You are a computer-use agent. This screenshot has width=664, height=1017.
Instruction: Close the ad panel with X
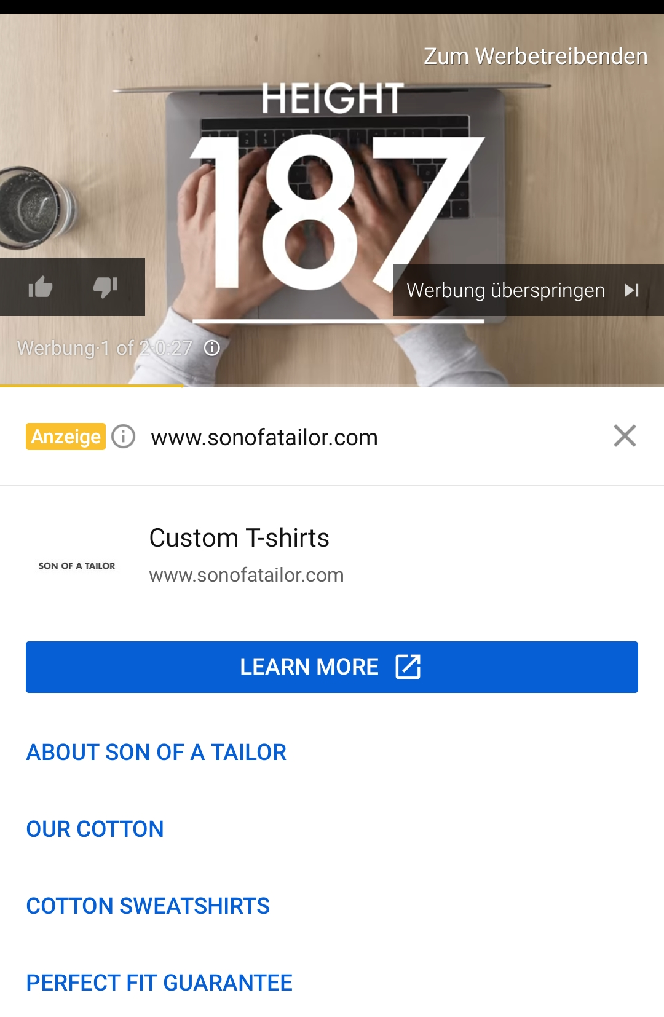tap(625, 436)
